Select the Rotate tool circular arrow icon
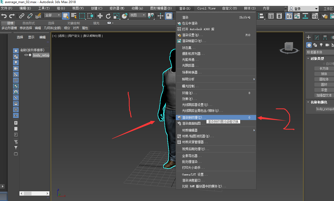This screenshot has height=201, width=334. click(108, 16)
